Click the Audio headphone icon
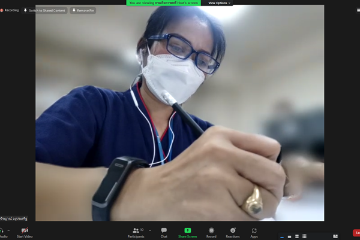 [1, 230]
